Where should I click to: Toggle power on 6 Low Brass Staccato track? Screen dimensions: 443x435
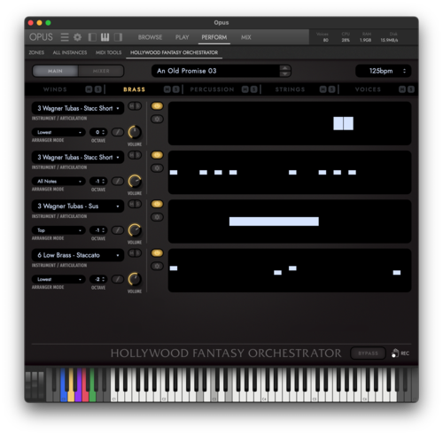(x=157, y=252)
